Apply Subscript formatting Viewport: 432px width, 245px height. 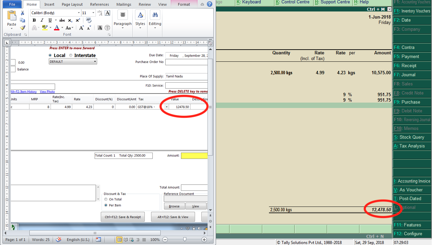tap(70, 21)
